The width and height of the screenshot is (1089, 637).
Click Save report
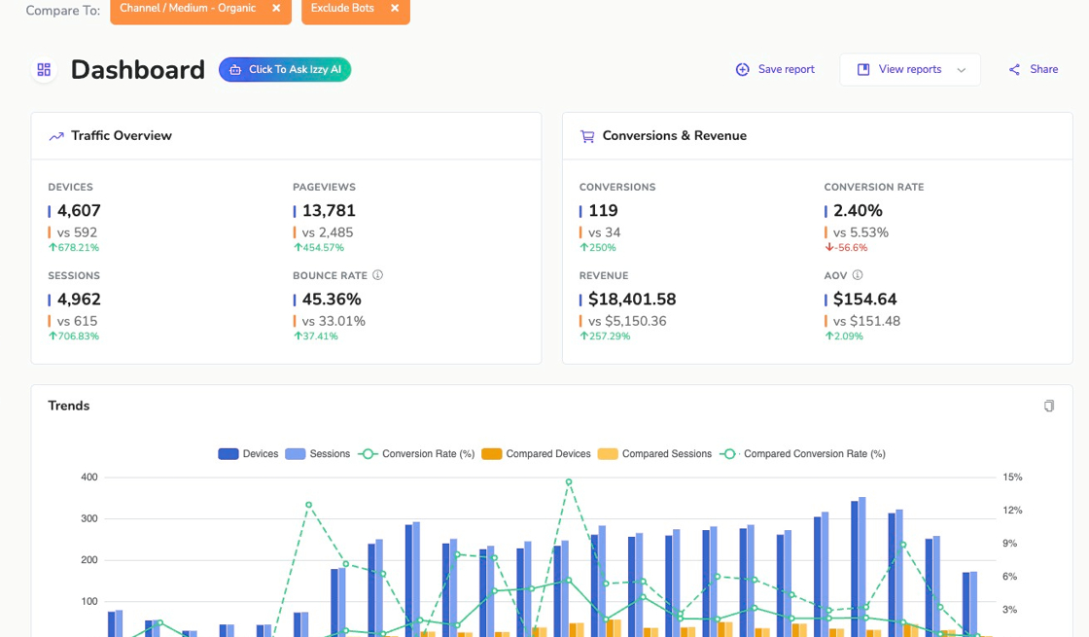775,70
